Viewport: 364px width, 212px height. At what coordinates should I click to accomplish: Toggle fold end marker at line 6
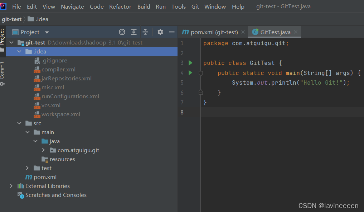point(201,93)
